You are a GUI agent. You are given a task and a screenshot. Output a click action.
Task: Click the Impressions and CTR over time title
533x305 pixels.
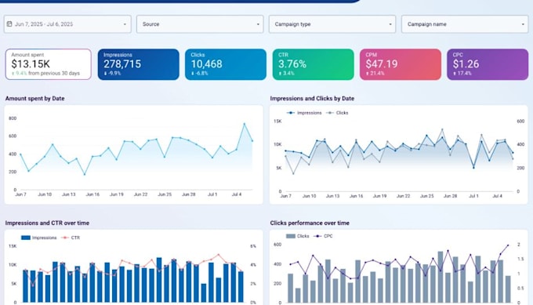pos(47,223)
